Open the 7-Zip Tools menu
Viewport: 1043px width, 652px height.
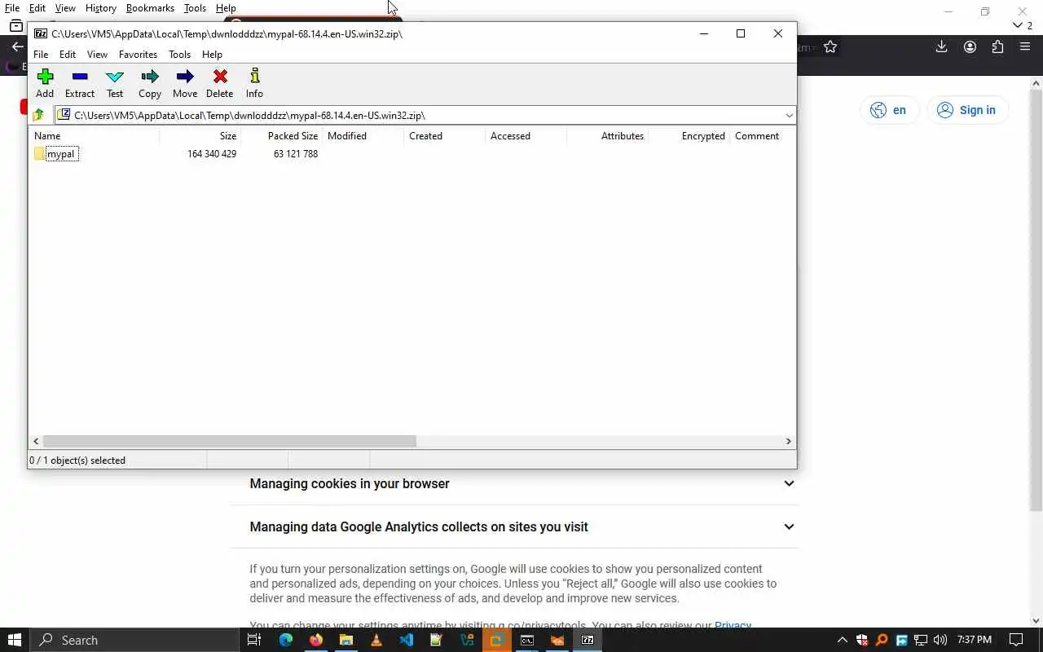tap(179, 55)
